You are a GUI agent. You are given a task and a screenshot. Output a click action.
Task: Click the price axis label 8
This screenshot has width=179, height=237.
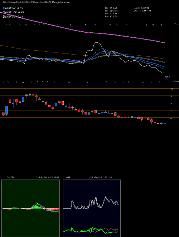[x=171, y=103]
